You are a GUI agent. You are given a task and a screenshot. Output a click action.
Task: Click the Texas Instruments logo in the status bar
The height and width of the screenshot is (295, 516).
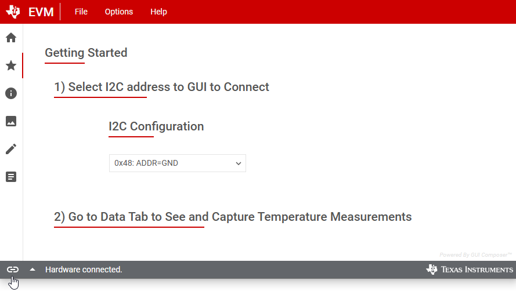point(470,269)
